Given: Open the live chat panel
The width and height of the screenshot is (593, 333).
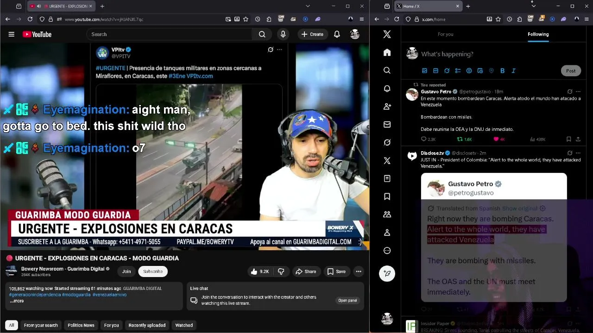Looking at the screenshot, I should click(x=347, y=300).
